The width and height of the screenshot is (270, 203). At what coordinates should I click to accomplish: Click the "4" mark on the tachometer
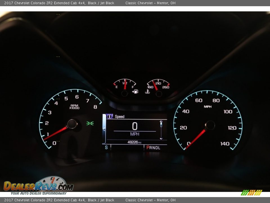point(56,103)
